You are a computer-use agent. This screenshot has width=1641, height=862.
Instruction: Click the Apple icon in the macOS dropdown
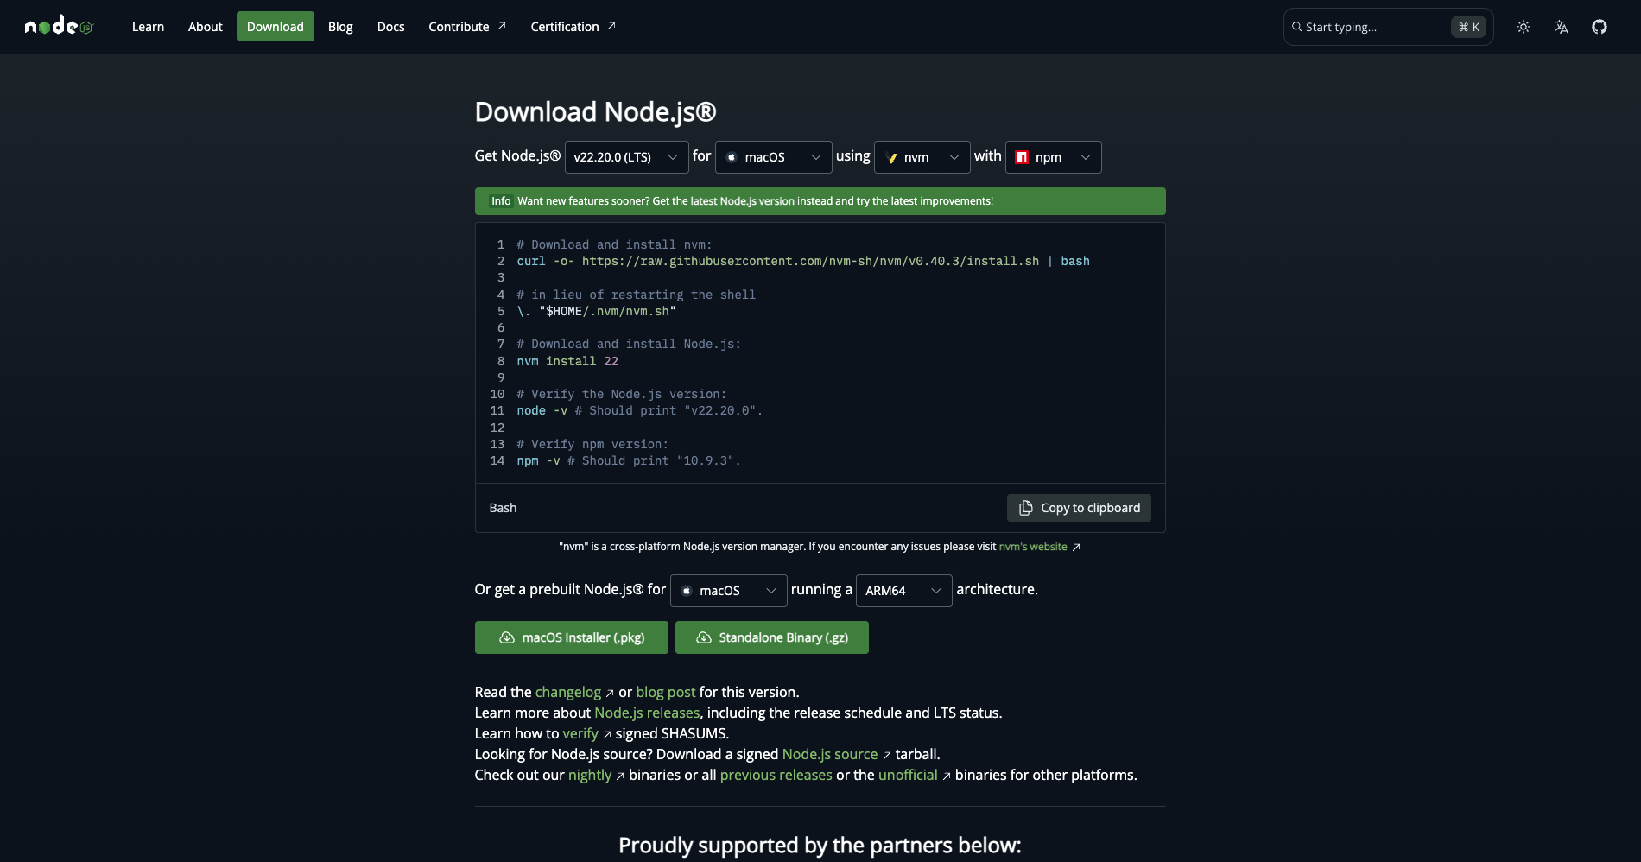tap(732, 157)
